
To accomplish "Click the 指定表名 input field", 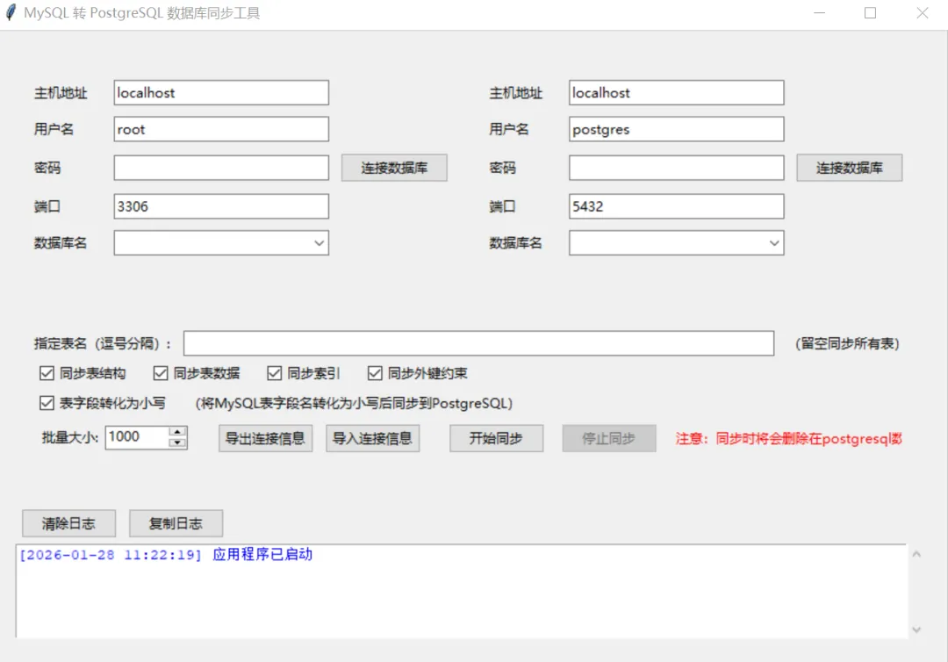I will coord(479,343).
